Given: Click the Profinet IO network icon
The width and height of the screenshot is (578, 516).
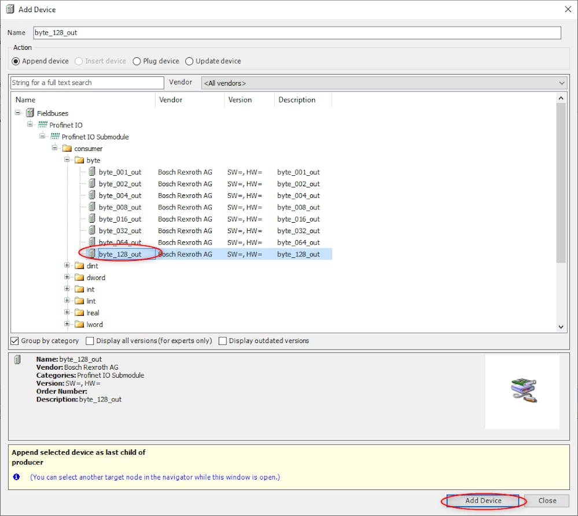Looking at the screenshot, I should [42, 124].
